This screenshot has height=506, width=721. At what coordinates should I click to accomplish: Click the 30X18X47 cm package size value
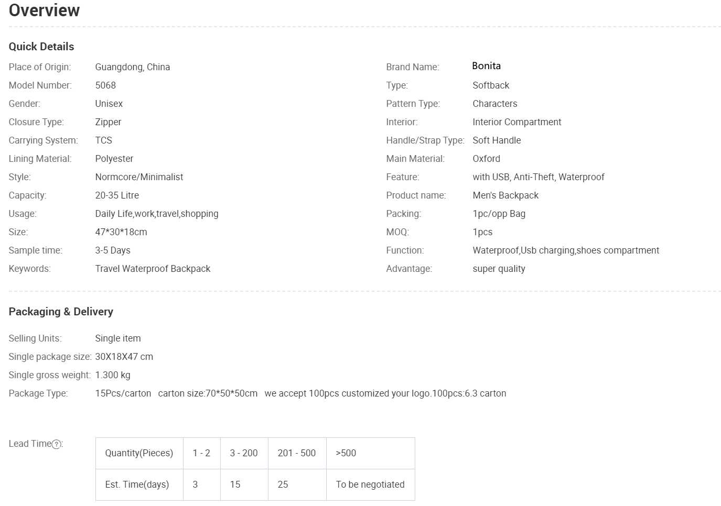tap(124, 357)
